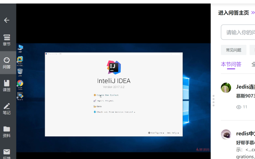The height and width of the screenshot is (159, 255).
Task: Click the Import Project icon
Action: coord(95,101)
